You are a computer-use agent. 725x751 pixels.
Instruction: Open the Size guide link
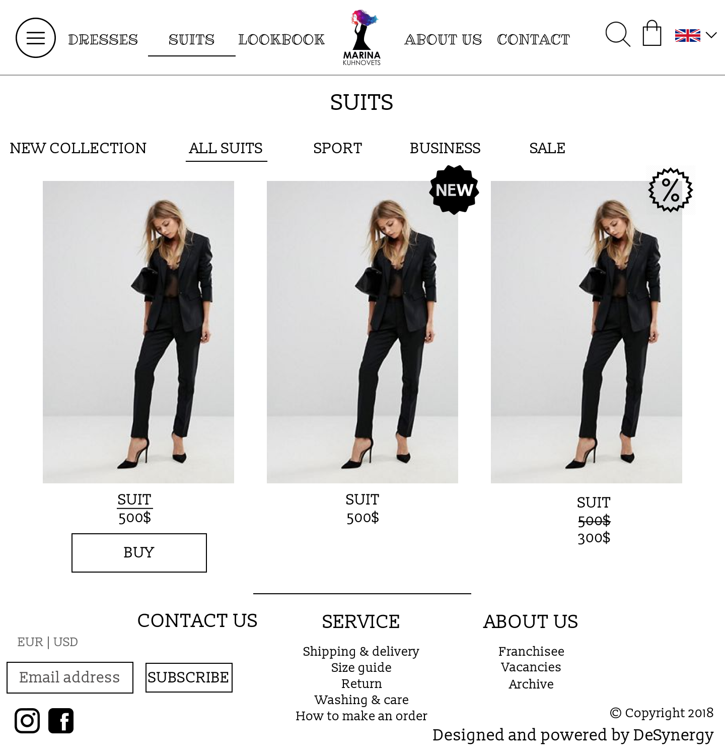[361, 667]
